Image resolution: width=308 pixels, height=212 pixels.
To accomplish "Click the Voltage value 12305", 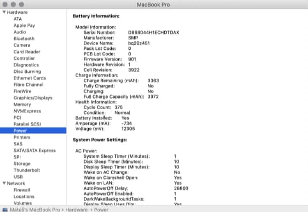I will [128, 129].
